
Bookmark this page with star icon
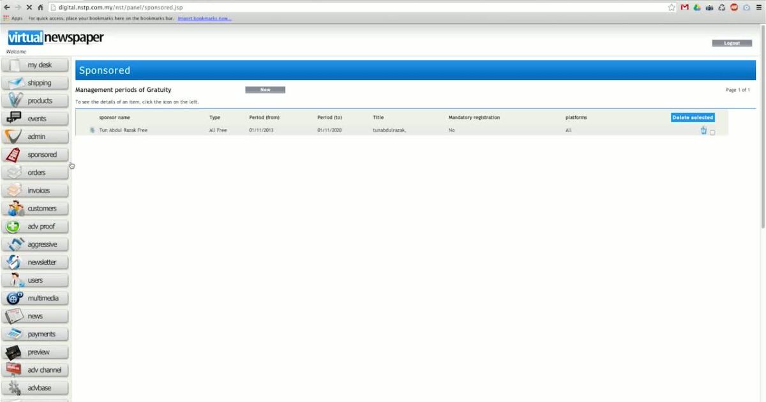coord(672,7)
